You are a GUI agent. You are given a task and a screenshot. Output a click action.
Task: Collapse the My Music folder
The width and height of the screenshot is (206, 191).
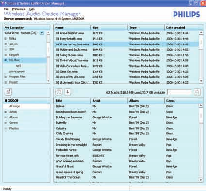[6, 60]
